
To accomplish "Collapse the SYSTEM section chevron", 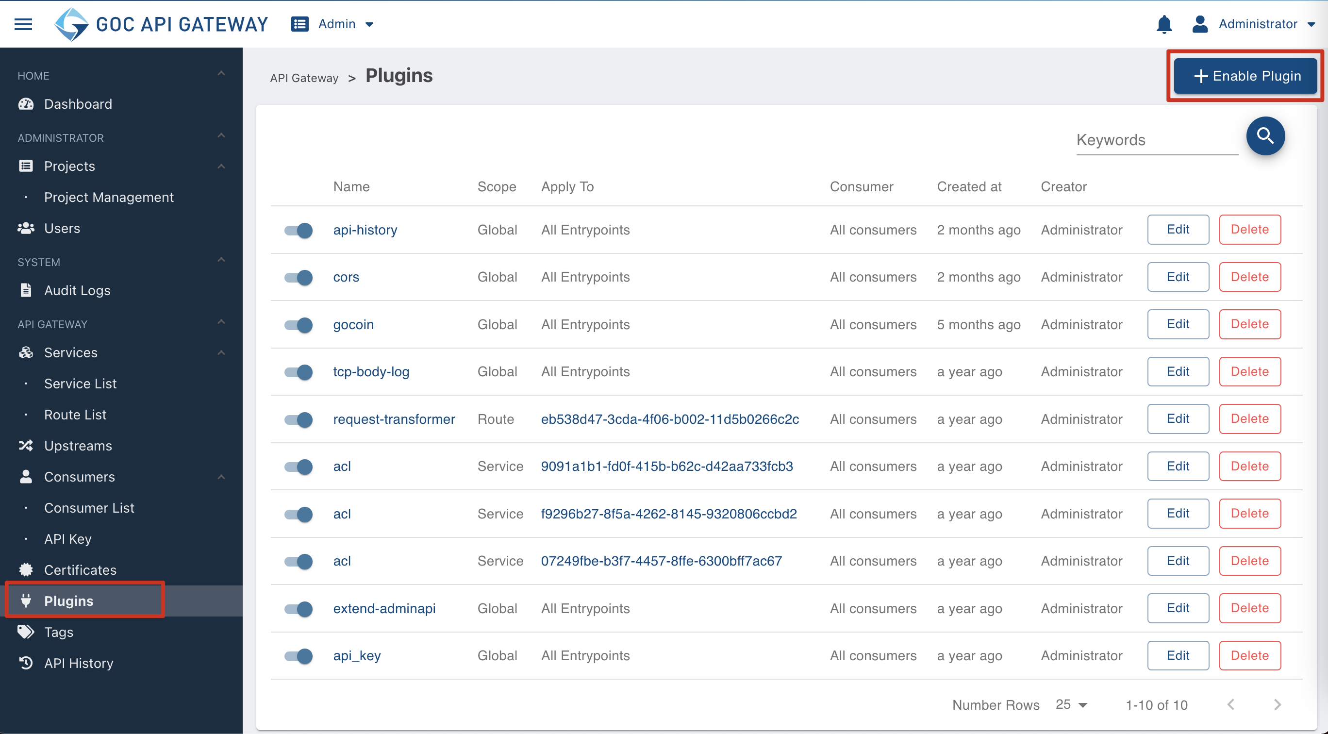I will (x=221, y=259).
